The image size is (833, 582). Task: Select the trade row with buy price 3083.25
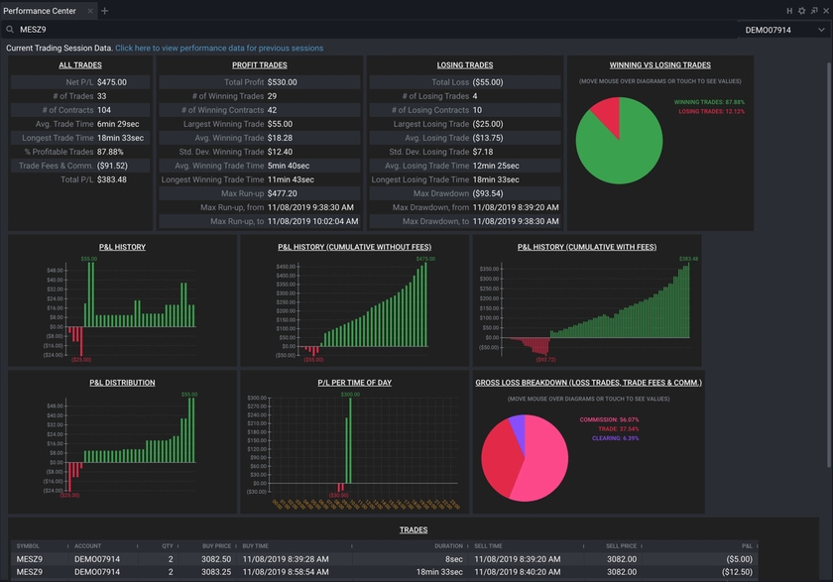pyautogui.click(x=397, y=572)
